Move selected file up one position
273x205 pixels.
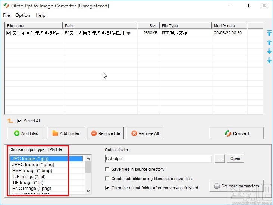tap(269, 42)
